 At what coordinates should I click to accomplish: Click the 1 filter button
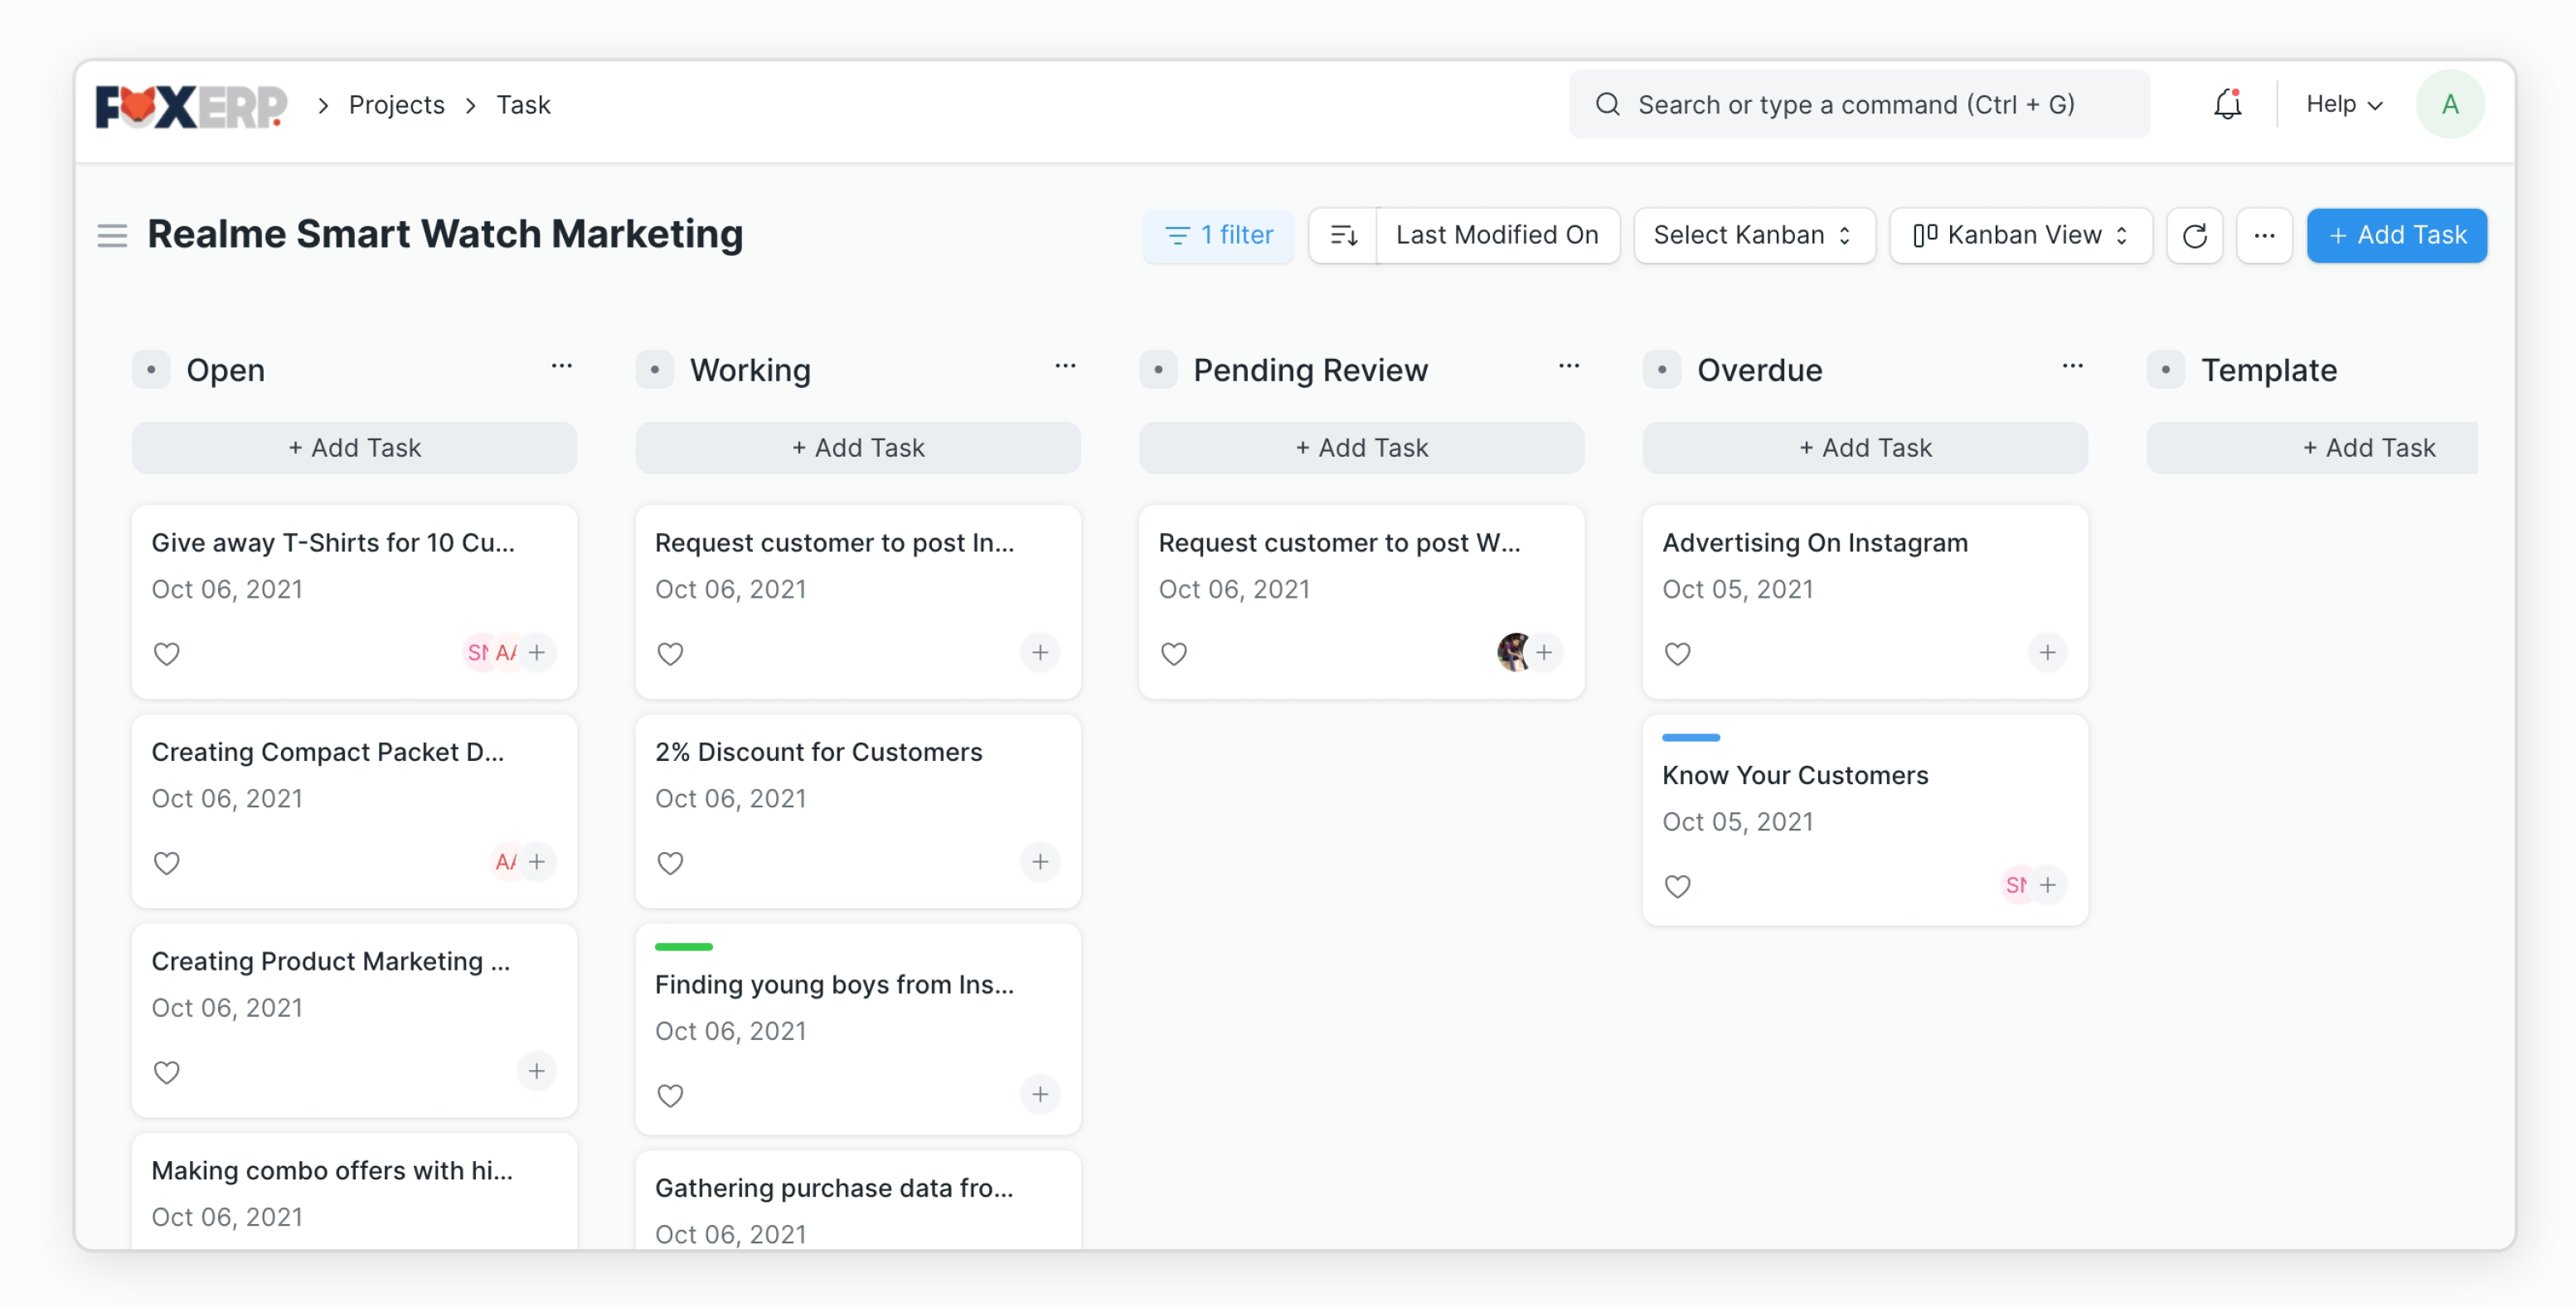[1218, 236]
